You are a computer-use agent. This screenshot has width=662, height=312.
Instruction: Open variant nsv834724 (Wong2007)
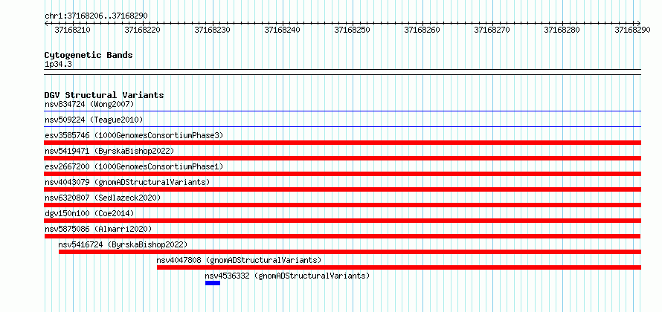pyautogui.click(x=89, y=104)
